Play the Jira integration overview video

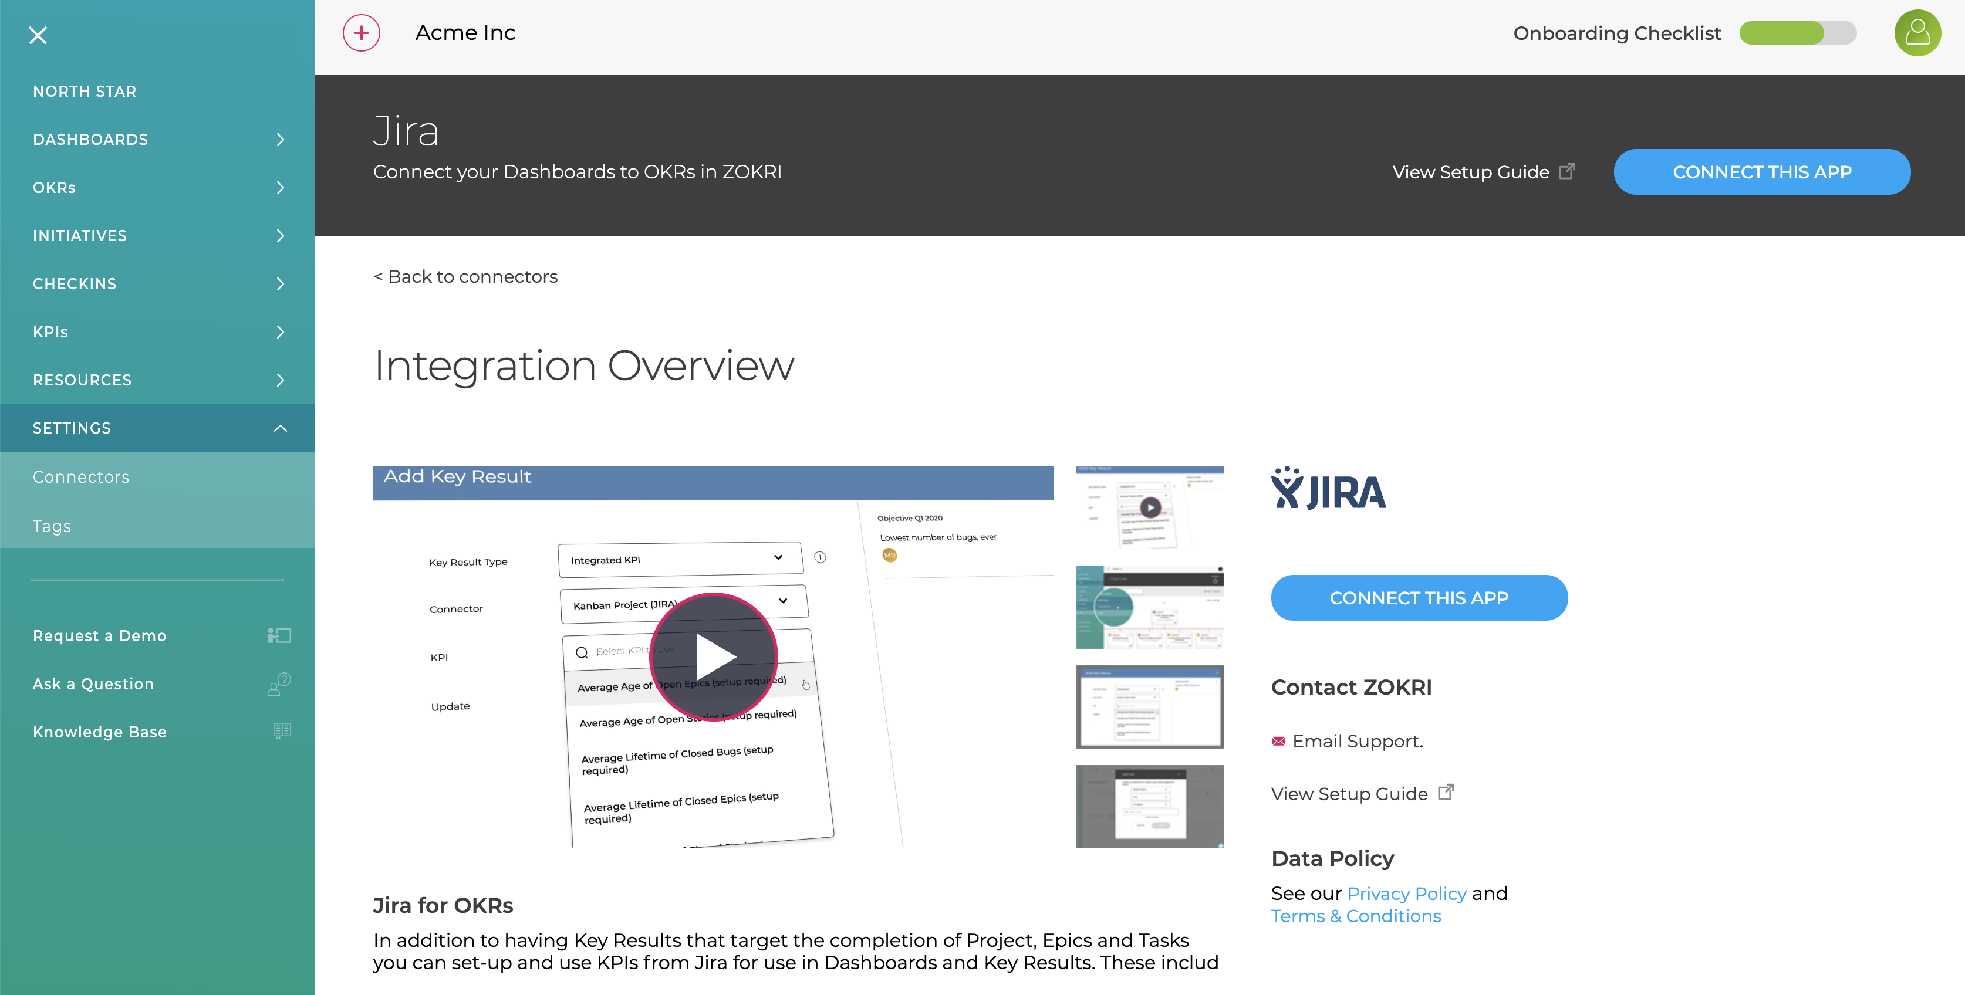coord(714,656)
